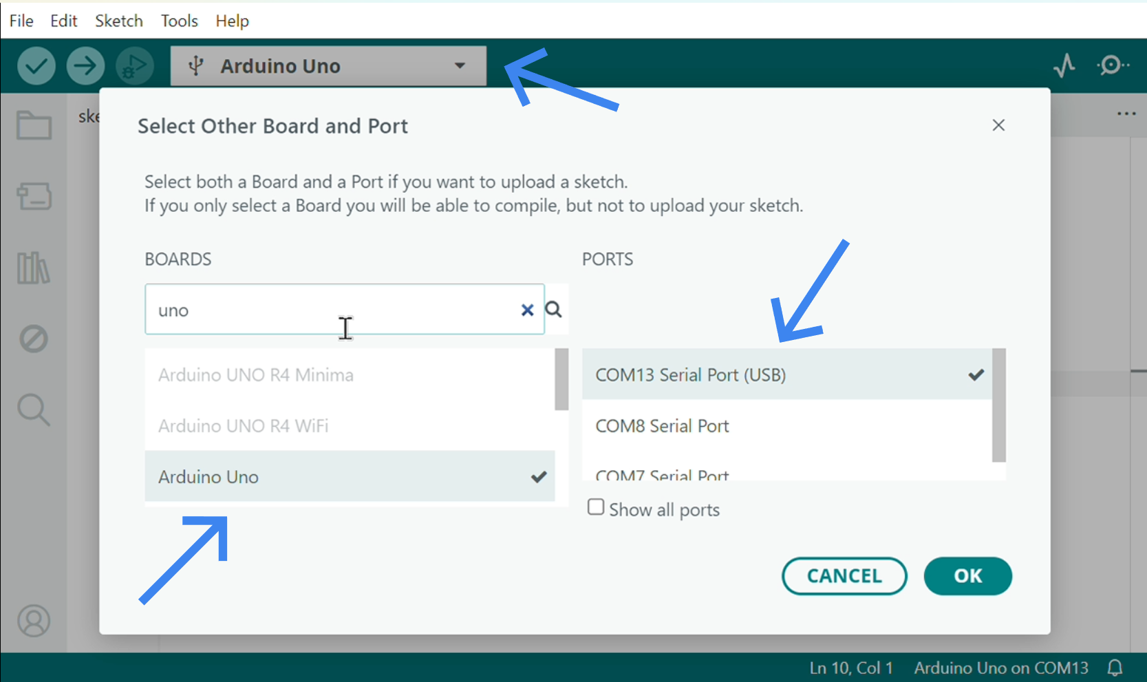This screenshot has height=682, width=1147.
Task: Open the account profile icon
Action: (x=34, y=621)
